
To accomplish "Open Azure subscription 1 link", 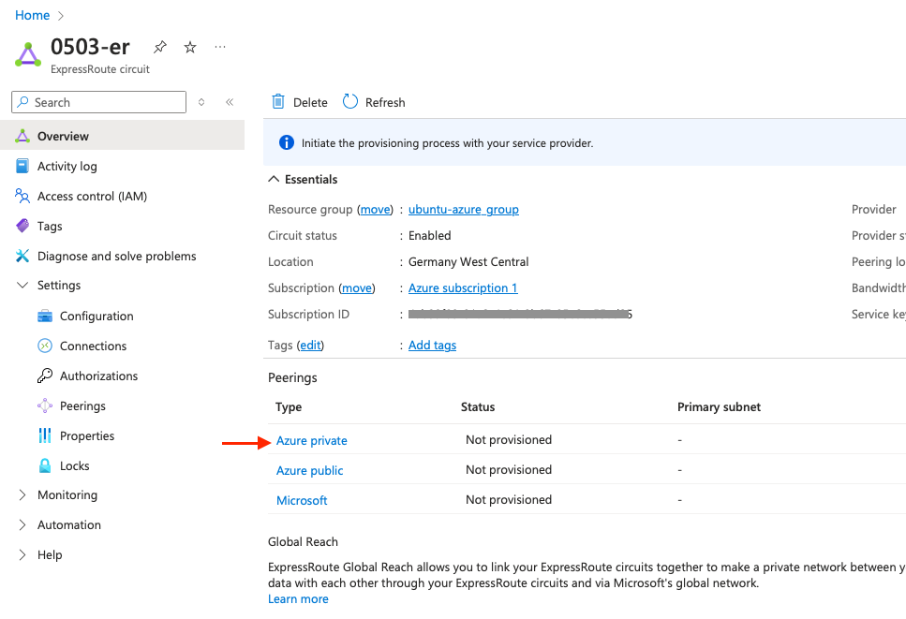I will pyautogui.click(x=463, y=288).
